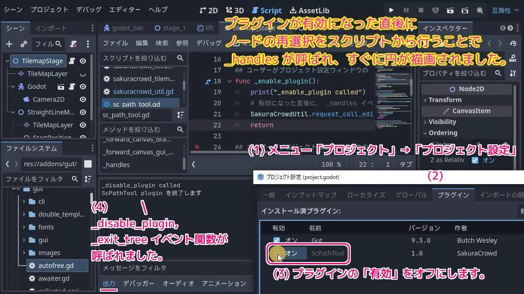This screenshot has width=524, height=294.
Task: Run the current scene
Action: [450, 11]
